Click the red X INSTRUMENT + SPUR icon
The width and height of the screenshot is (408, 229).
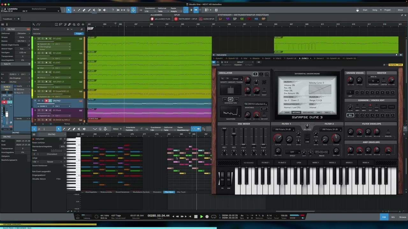click(x=176, y=19)
